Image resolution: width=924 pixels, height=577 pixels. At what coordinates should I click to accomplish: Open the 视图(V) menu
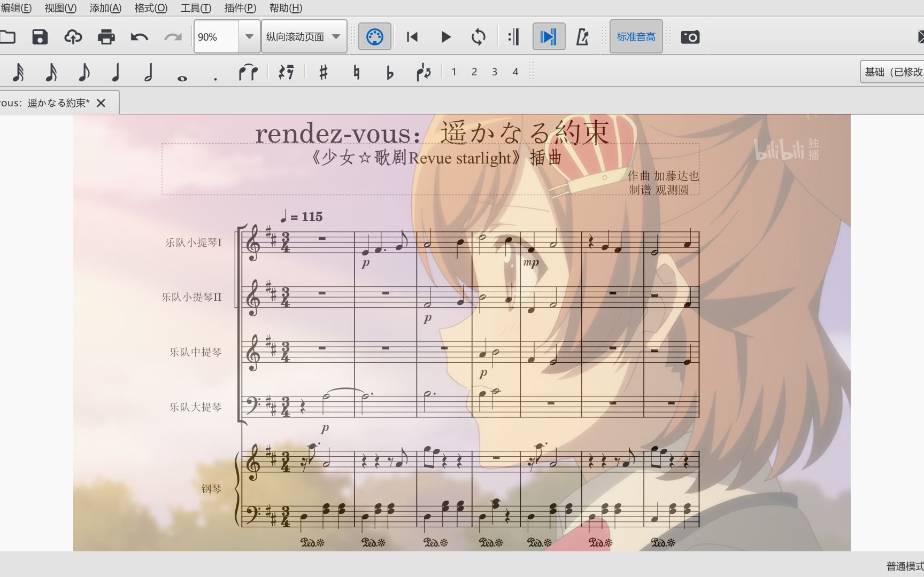pos(60,8)
